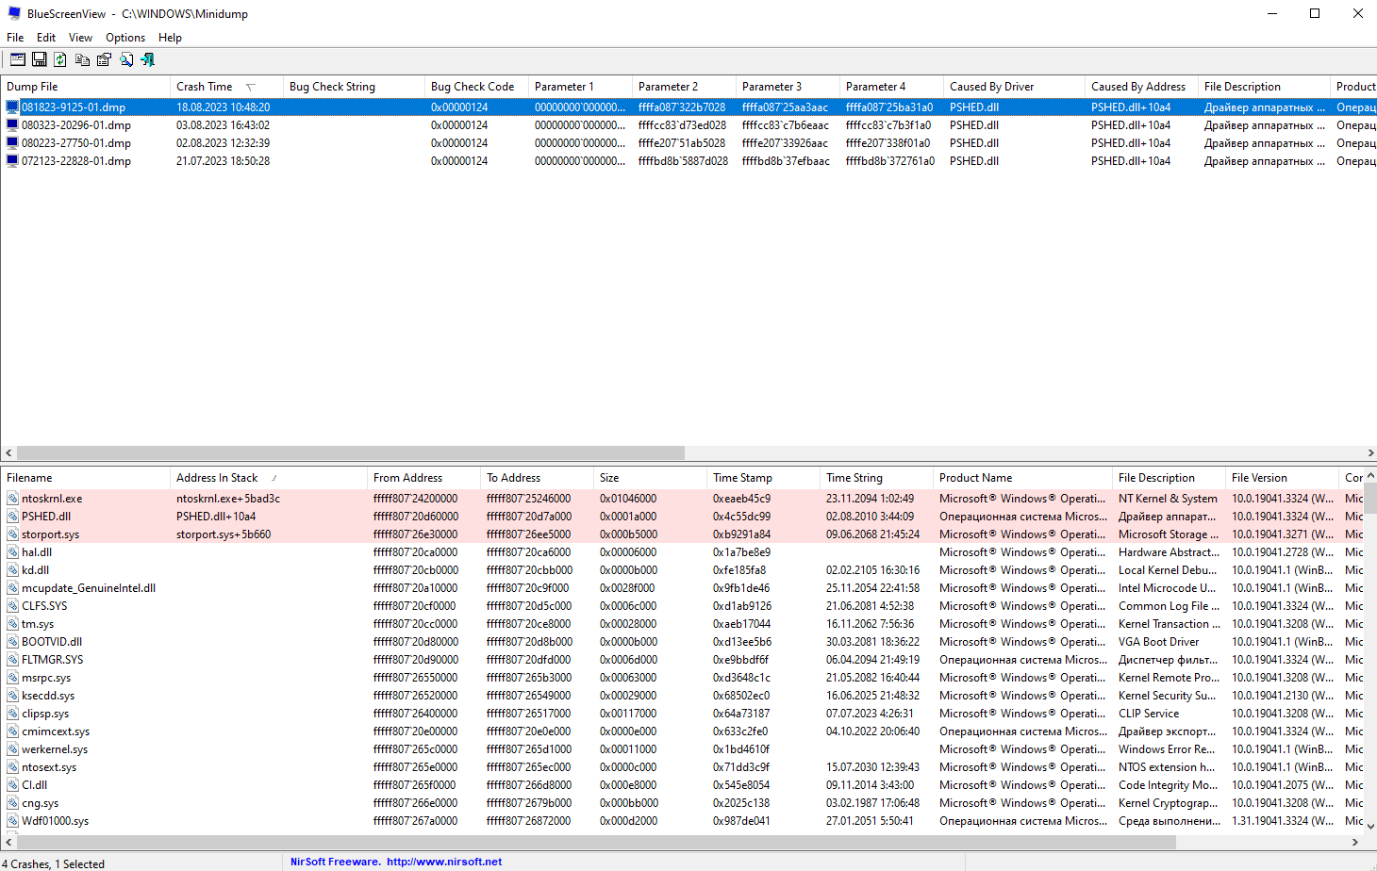Sort lower pane by File Version header

(x=1282, y=478)
